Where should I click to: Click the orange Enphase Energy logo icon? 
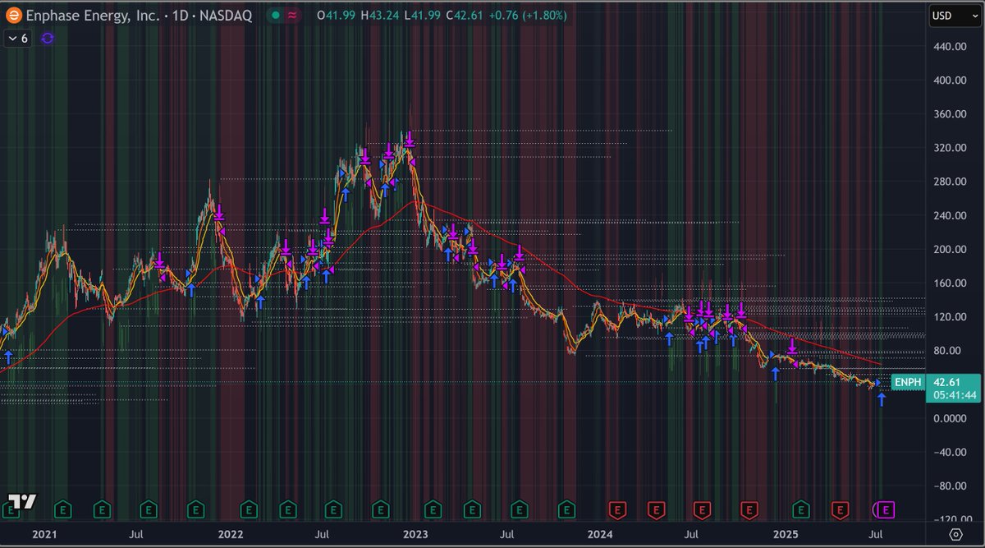point(13,15)
